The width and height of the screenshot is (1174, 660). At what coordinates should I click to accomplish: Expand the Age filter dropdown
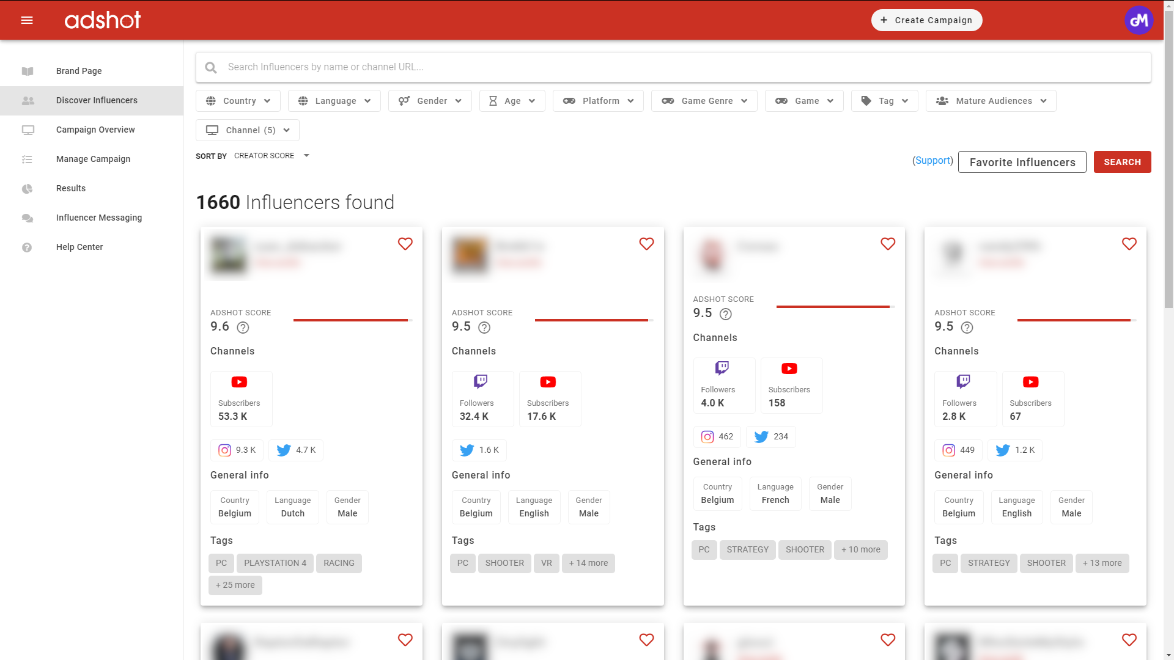512,101
